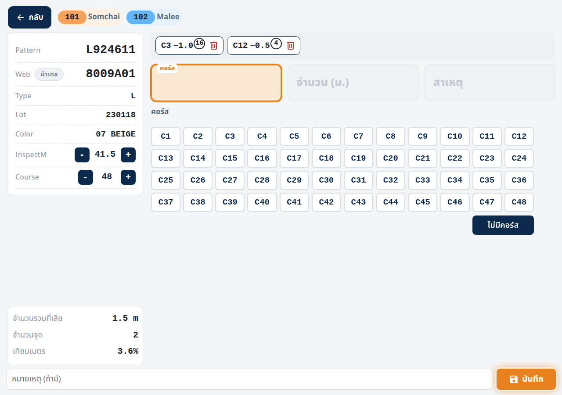Click the C3 -1.0 defect chip
The height and width of the screenshot is (395, 562).
coord(189,46)
